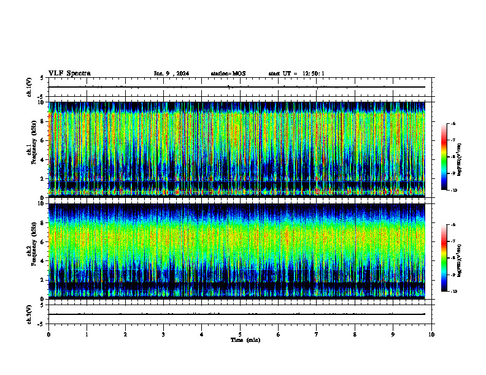Click the 'Time (min)' x-axis label
This screenshot has height=375, width=486.
click(245, 340)
